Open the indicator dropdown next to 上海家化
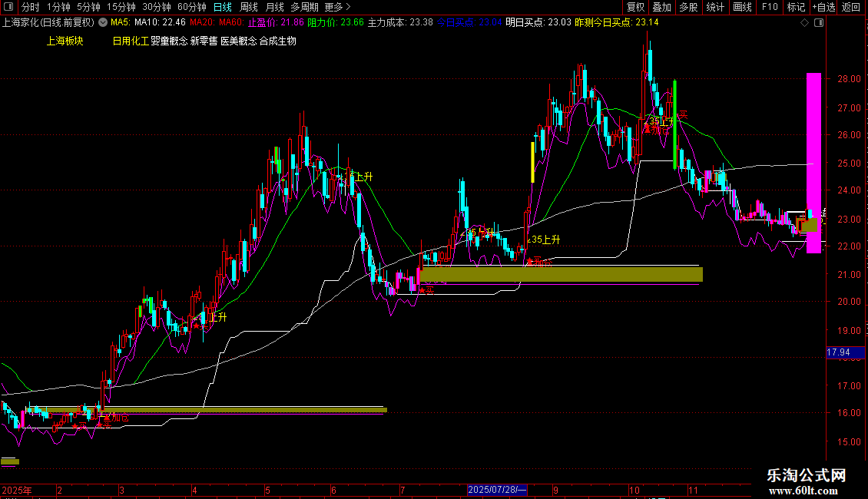This screenshot has height=499, width=868. pos(103,23)
